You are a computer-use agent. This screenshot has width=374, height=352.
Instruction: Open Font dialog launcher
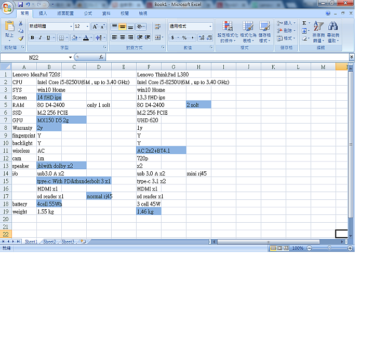104,47
